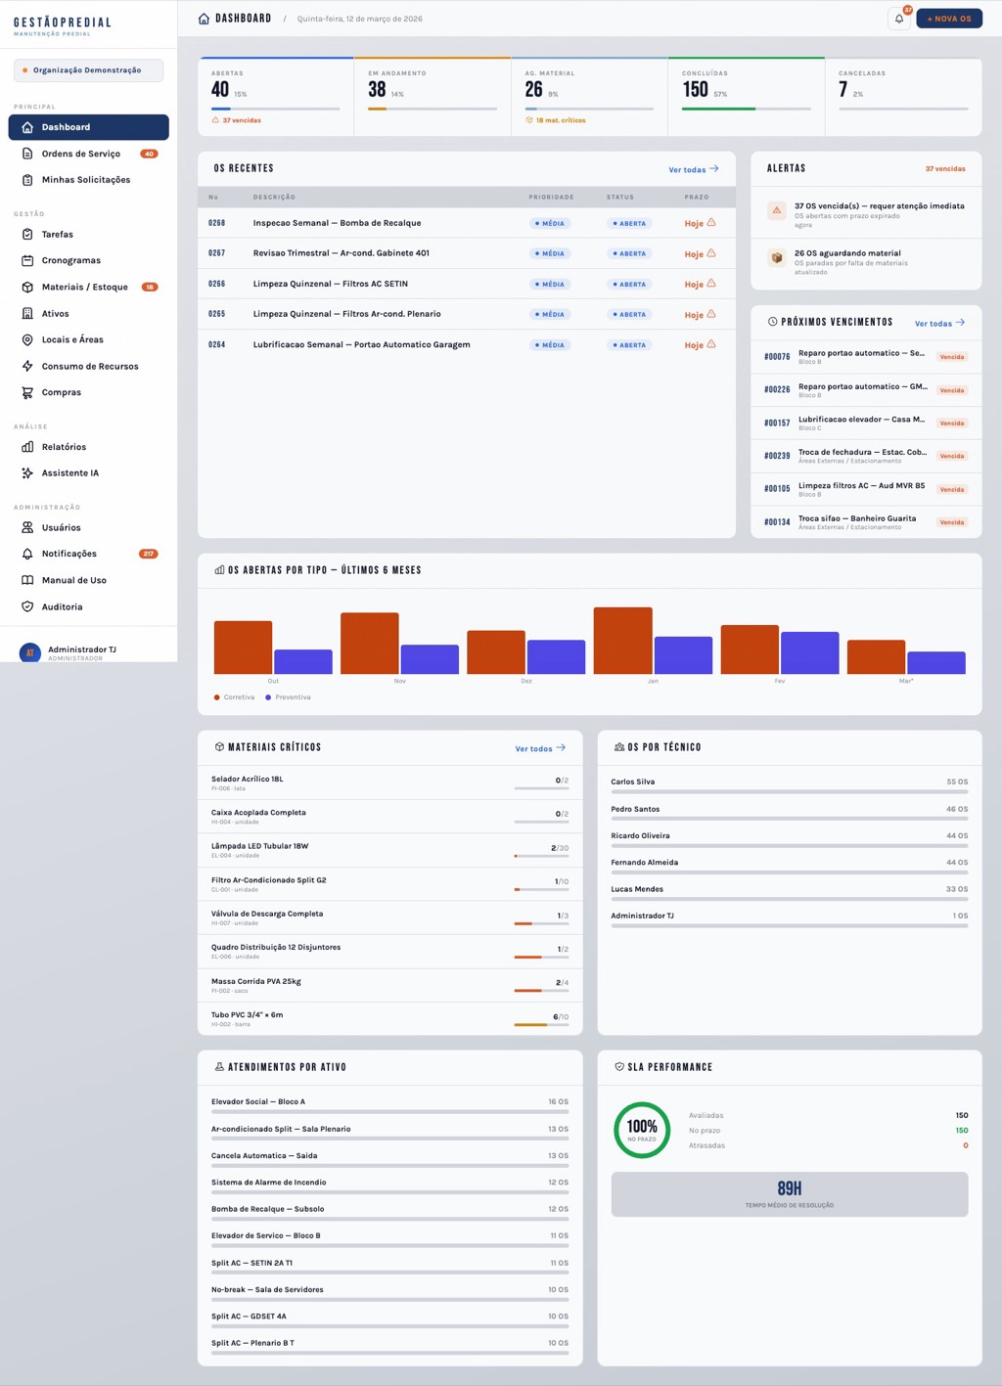The width and height of the screenshot is (1002, 1386).
Task: Switch to the Dashboard breadcrumb item
Action: tap(241, 18)
